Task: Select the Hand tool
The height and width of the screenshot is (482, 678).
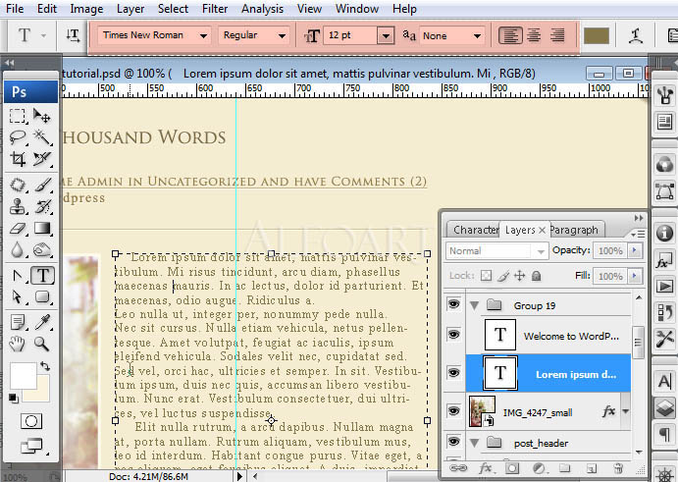Action: pyautogui.click(x=18, y=344)
